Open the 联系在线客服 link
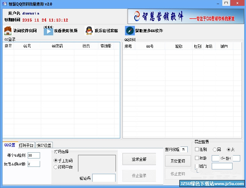 click(106, 31)
